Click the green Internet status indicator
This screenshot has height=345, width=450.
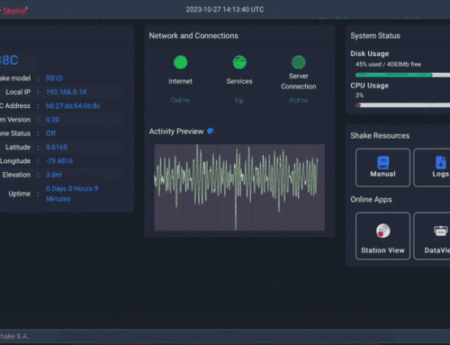[x=180, y=62]
